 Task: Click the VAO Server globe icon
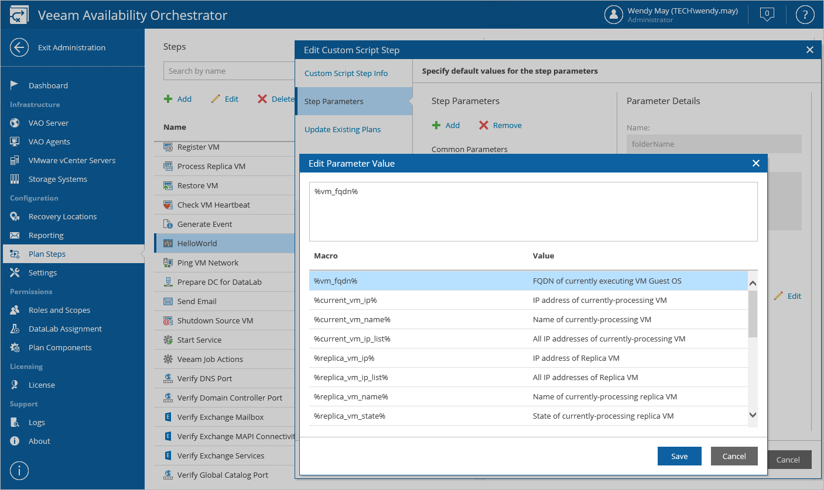click(15, 123)
